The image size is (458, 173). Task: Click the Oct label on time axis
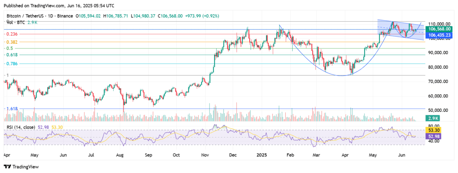pyautogui.click(x=177, y=155)
